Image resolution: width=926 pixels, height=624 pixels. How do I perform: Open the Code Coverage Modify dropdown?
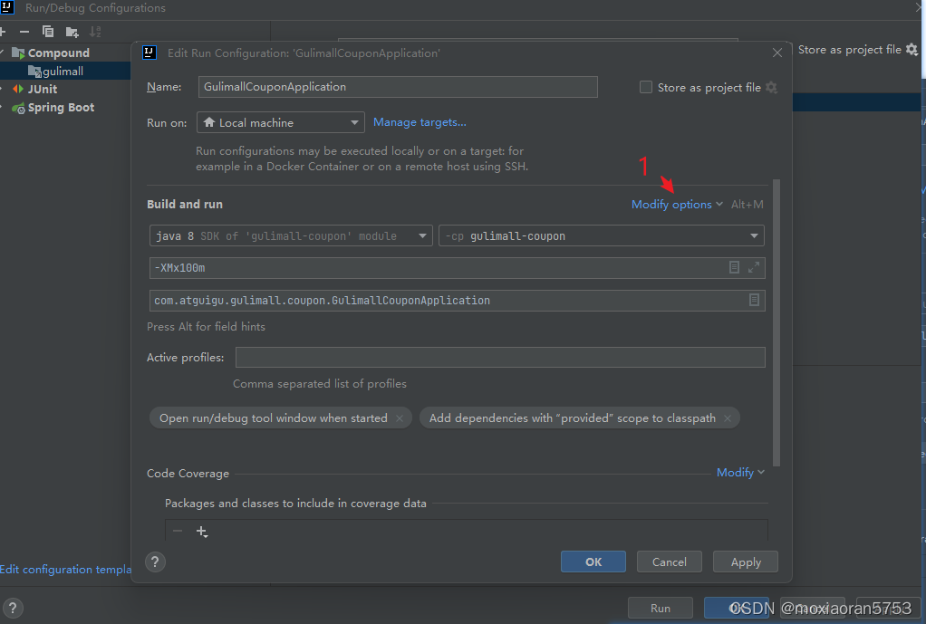click(740, 472)
